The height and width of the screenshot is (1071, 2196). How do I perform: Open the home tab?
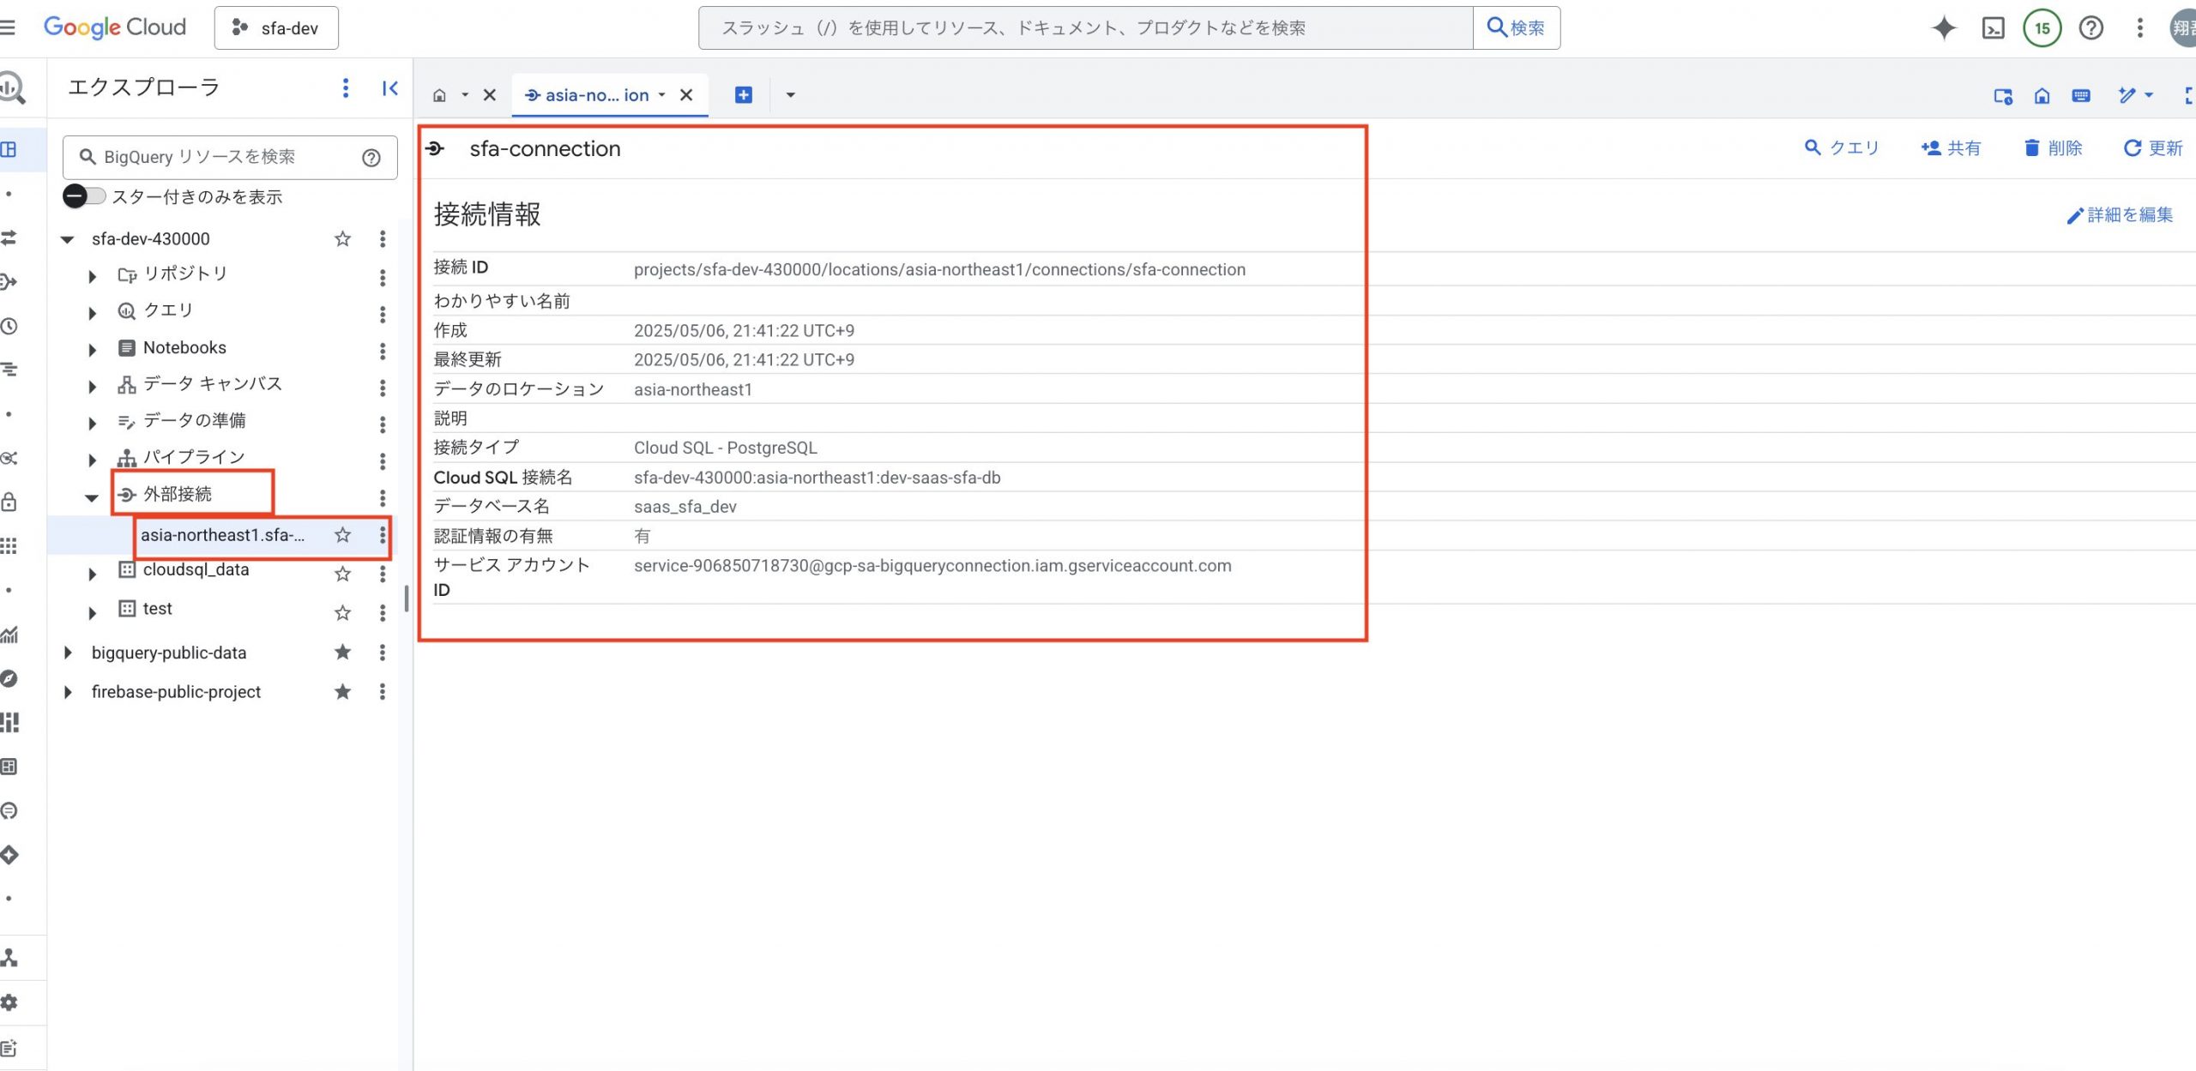(439, 95)
